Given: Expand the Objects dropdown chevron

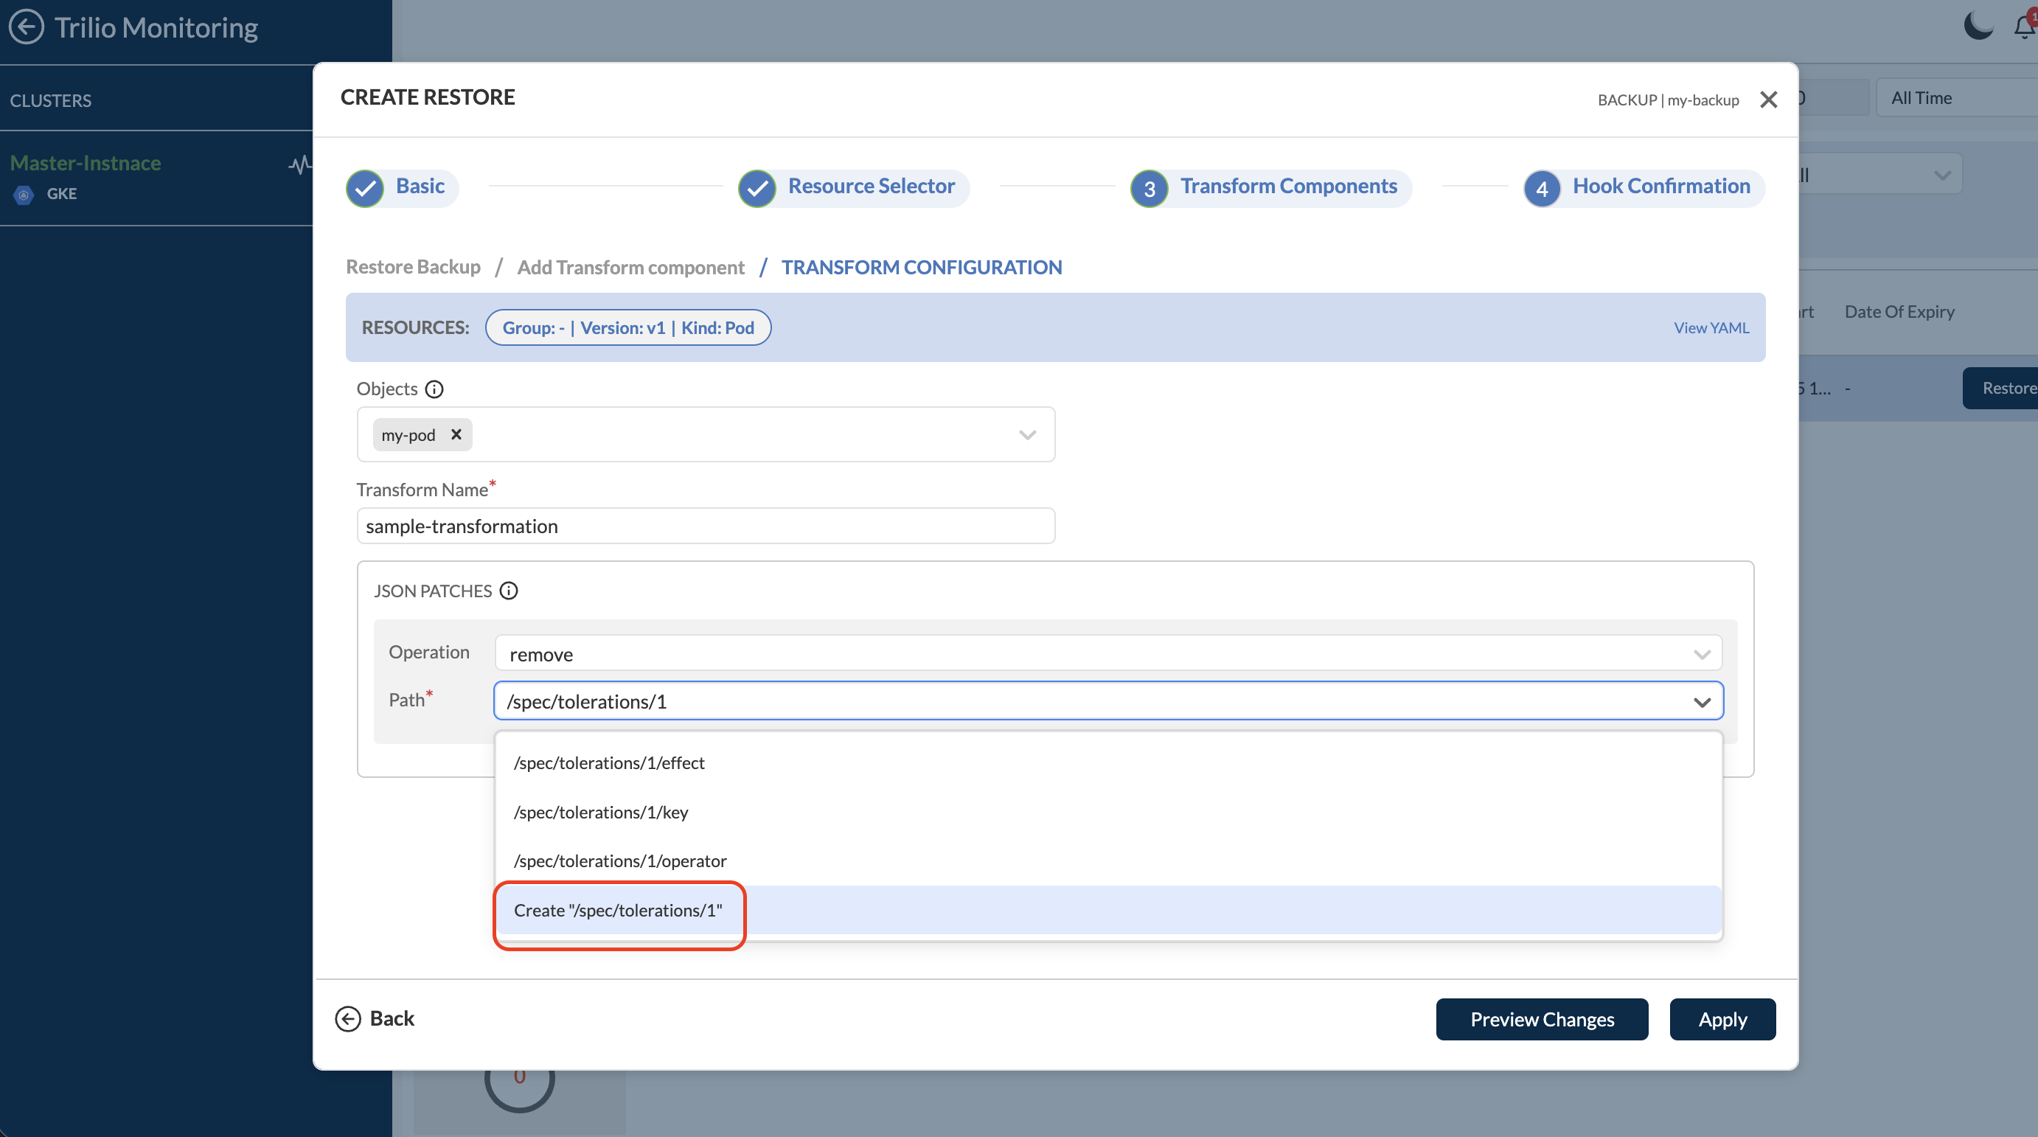Looking at the screenshot, I should click(x=1027, y=435).
